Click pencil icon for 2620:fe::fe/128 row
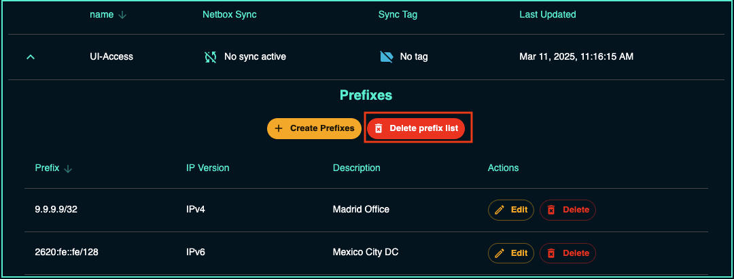The image size is (734, 279). pos(500,253)
